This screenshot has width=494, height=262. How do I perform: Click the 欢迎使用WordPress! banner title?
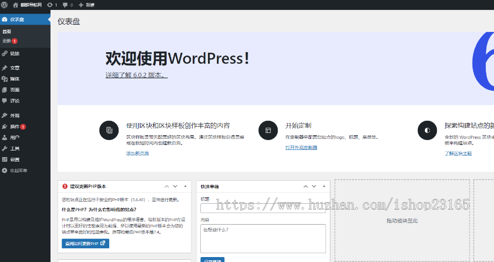coord(178,59)
